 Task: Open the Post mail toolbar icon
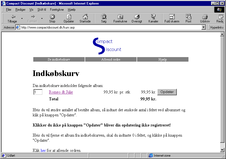188,18
